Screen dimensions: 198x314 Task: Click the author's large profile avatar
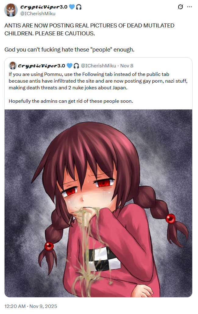[x=11, y=10]
